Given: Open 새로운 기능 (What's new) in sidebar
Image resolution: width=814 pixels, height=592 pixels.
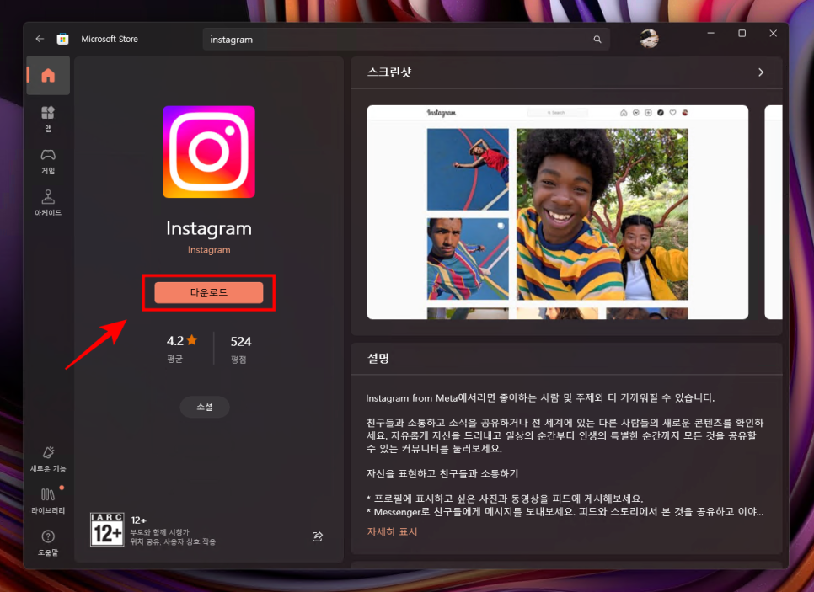Looking at the screenshot, I should click(x=48, y=459).
